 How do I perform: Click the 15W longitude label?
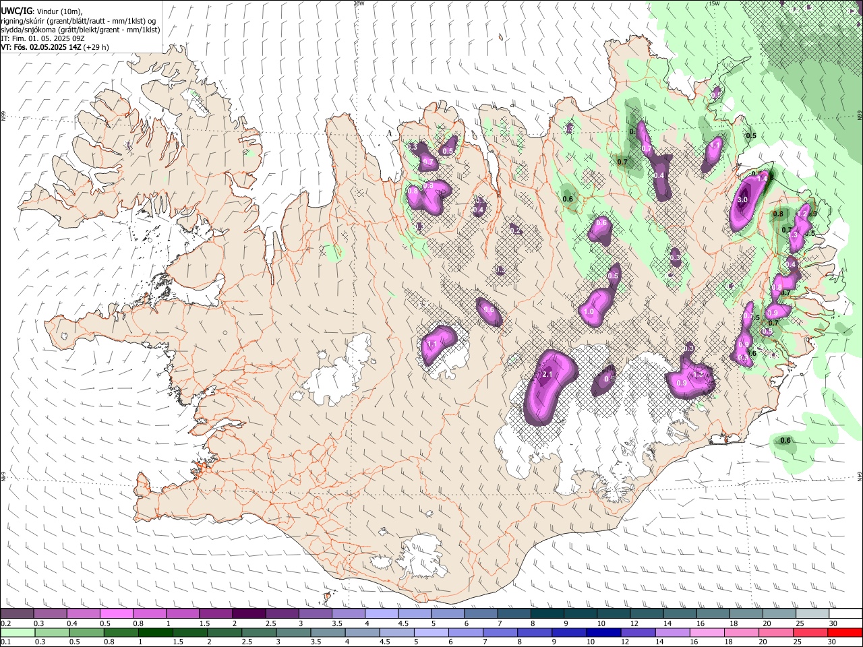click(714, 3)
